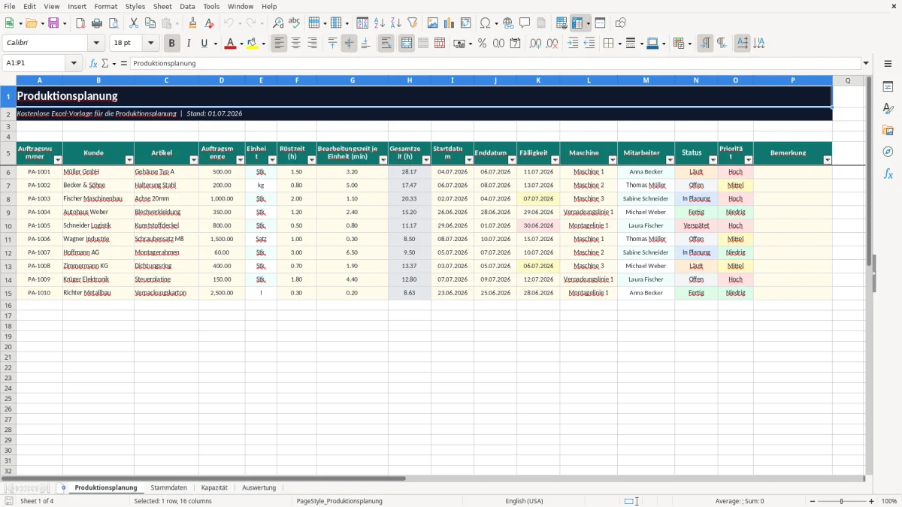Image resolution: width=902 pixels, height=507 pixels.
Task: Click the yellow Highlighting Color swatch
Action: tap(253, 44)
